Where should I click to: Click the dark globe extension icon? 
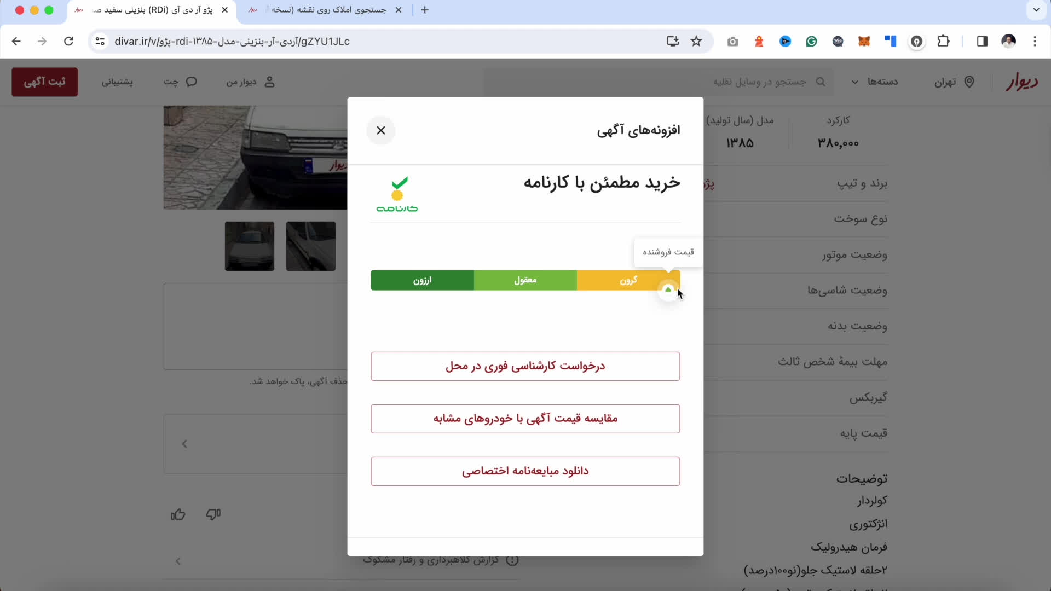(838, 41)
